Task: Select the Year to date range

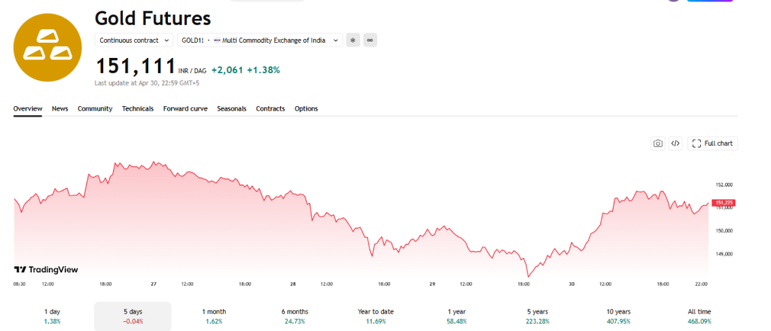Action: click(x=376, y=316)
